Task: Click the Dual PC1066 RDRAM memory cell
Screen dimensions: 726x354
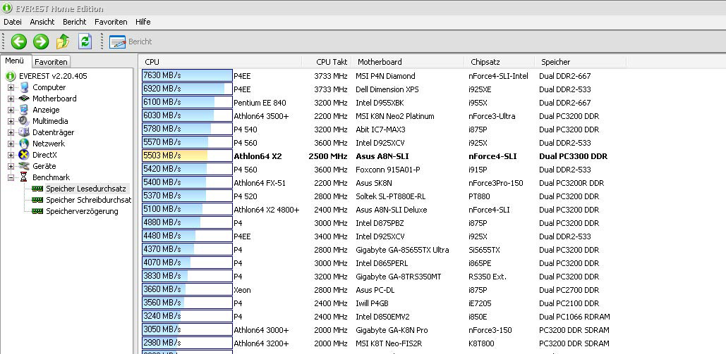Action: 574,317
